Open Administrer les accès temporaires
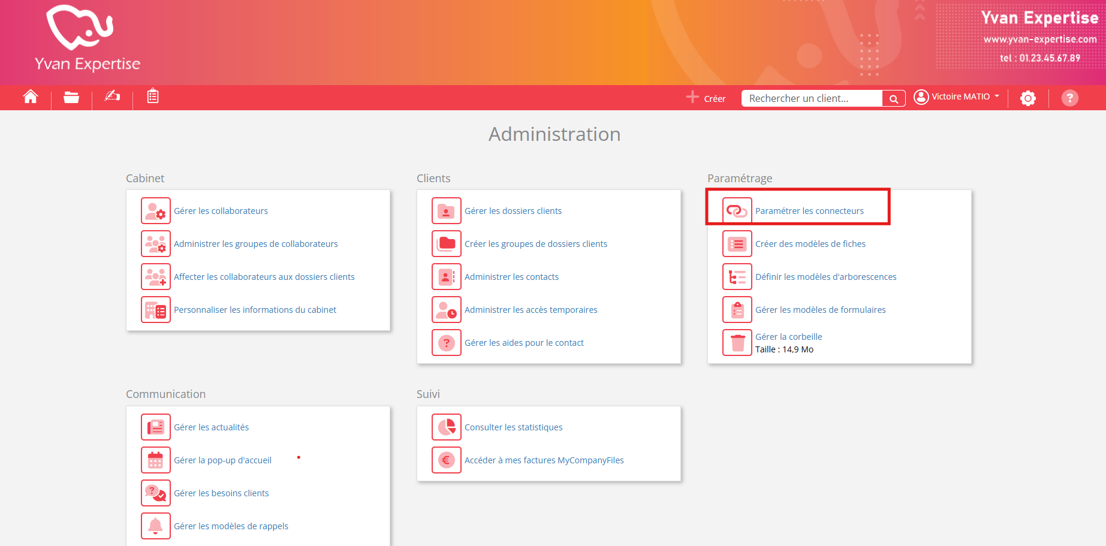 coord(531,310)
